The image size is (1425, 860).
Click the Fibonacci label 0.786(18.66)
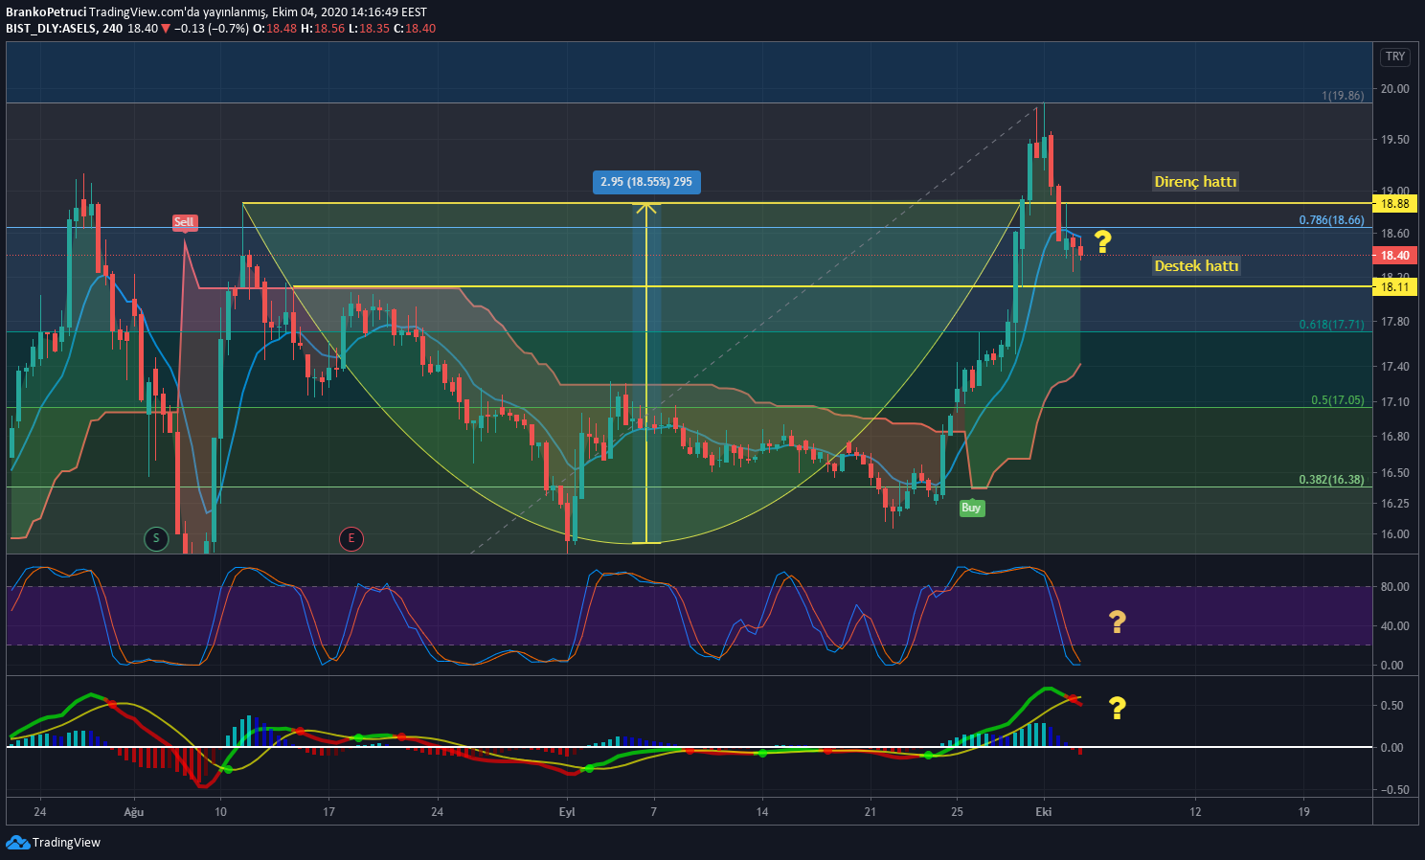pos(1331,220)
